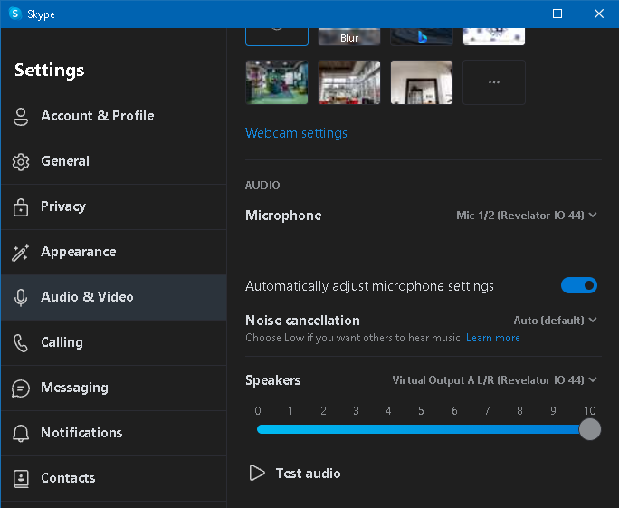Click the speaker volume slider handle

point(590,429)
